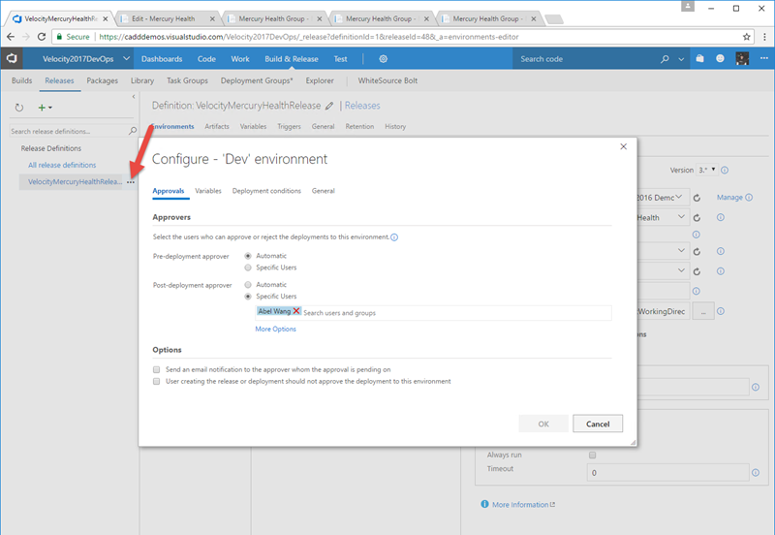Click the search icon in release definitions search
Image resolution: width=775 pixels, height=535 pixels.
point(133,131)
